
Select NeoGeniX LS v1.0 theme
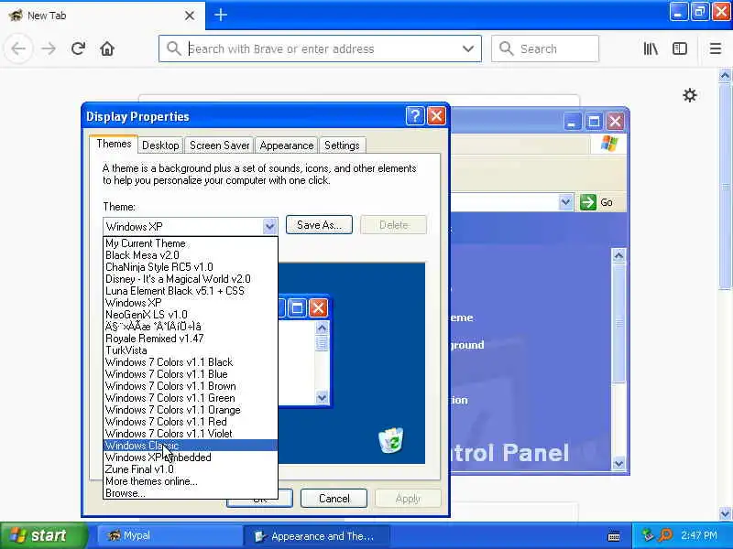pos(191,315)
